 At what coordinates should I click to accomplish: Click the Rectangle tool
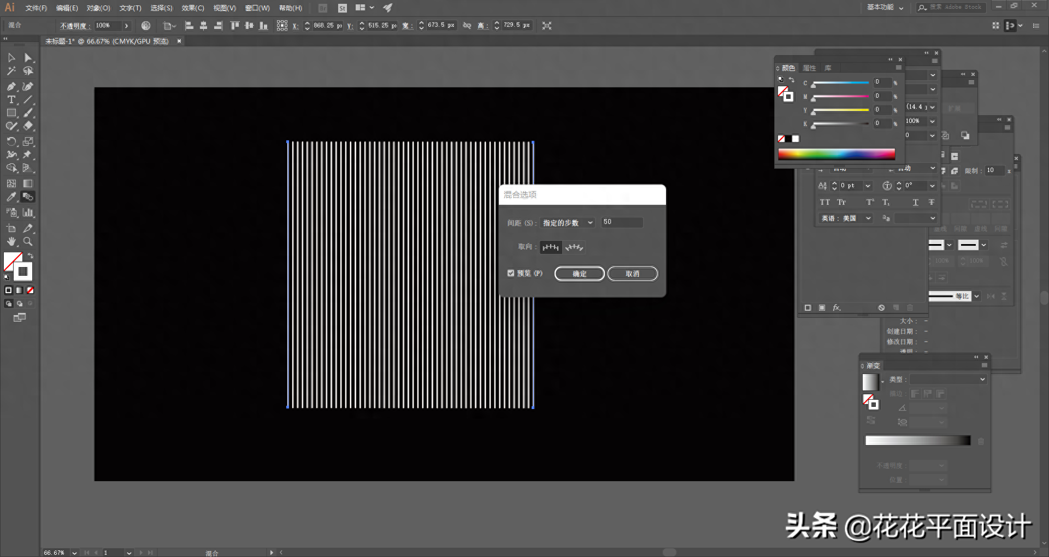(11, 113)
